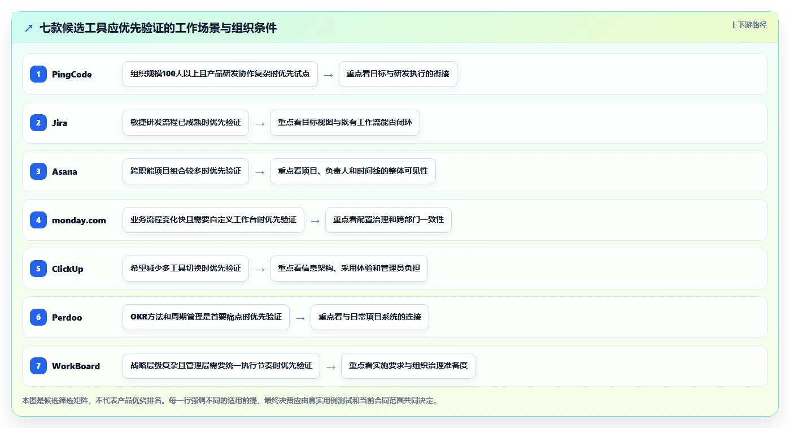Image resolution: width=790 pixels, height=428 pixels.
Task: Click the number 6 badge beside Perdoo
Action: click(38, 317)
